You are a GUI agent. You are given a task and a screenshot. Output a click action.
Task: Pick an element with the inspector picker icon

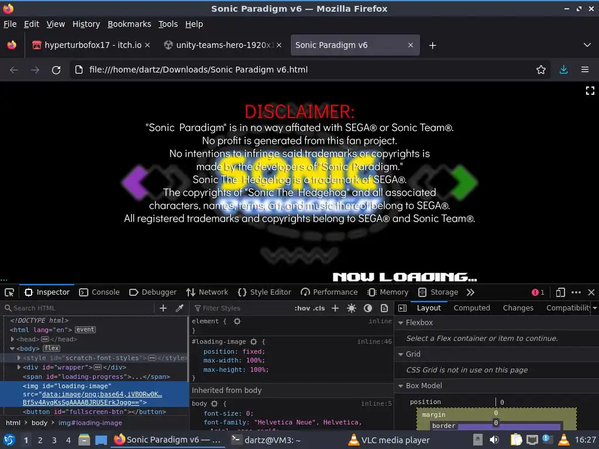point(9,292)
